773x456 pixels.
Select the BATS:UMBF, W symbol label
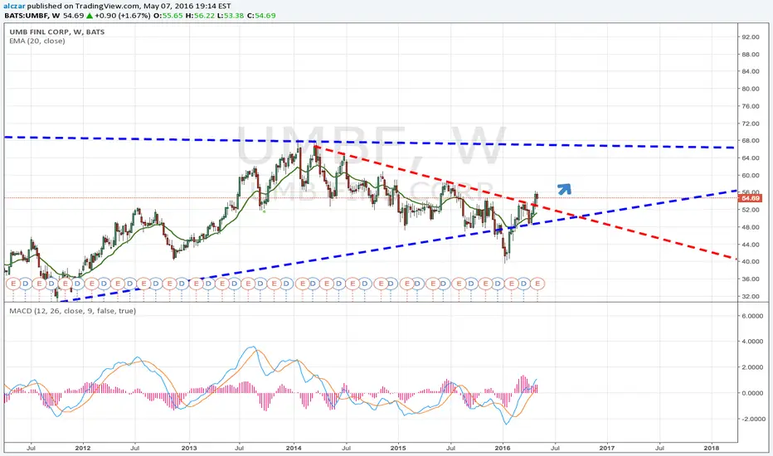(32, 16)
